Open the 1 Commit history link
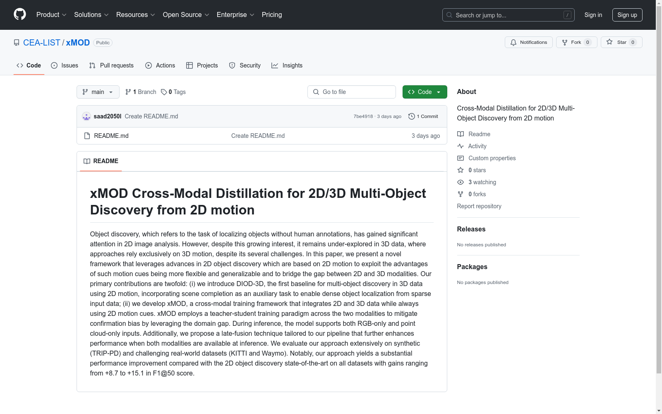This screenshot has height=414, width=662. (423, 116)
